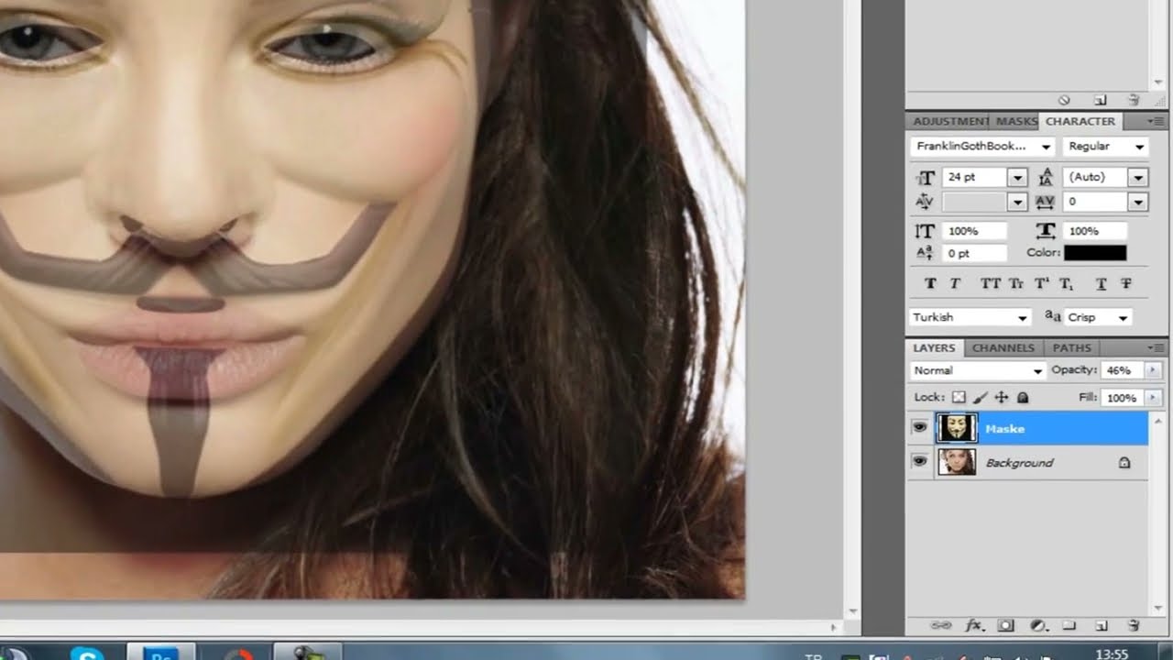
Task: Select the Layers tab
Action: click(934, 348)
